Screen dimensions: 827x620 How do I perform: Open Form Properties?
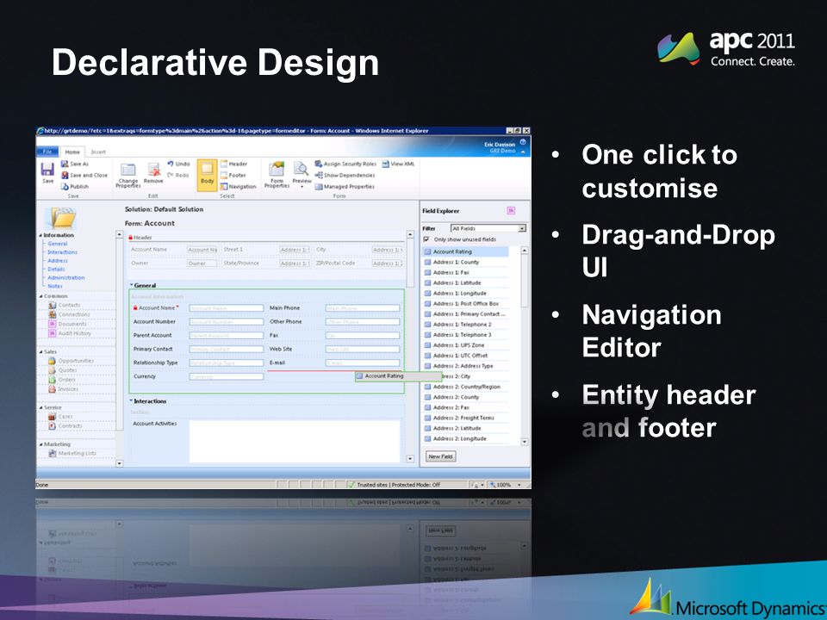(x=277, y=175)
